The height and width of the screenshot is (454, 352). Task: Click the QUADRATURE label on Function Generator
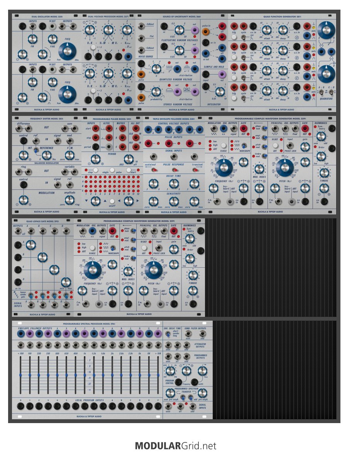click(326, 99)
